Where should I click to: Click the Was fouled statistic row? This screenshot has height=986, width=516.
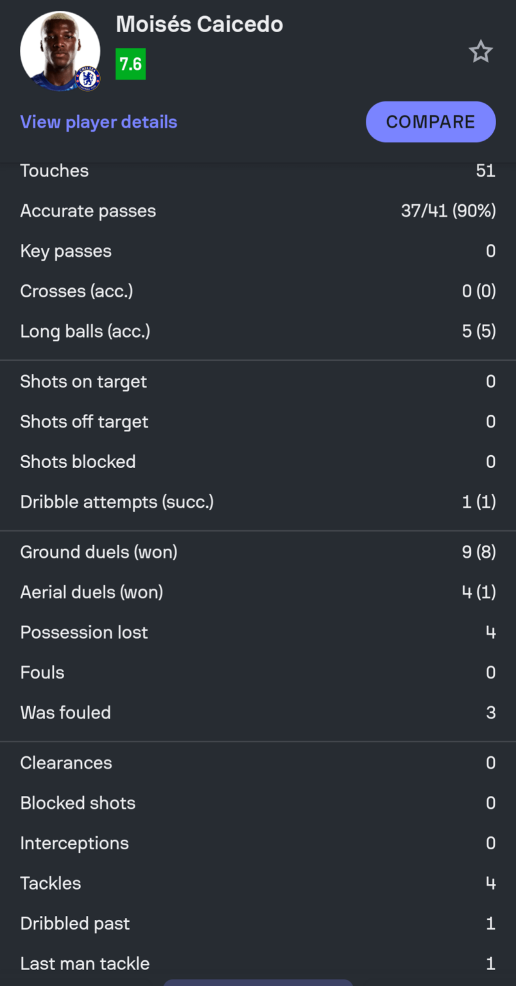[x=257, y=713]
